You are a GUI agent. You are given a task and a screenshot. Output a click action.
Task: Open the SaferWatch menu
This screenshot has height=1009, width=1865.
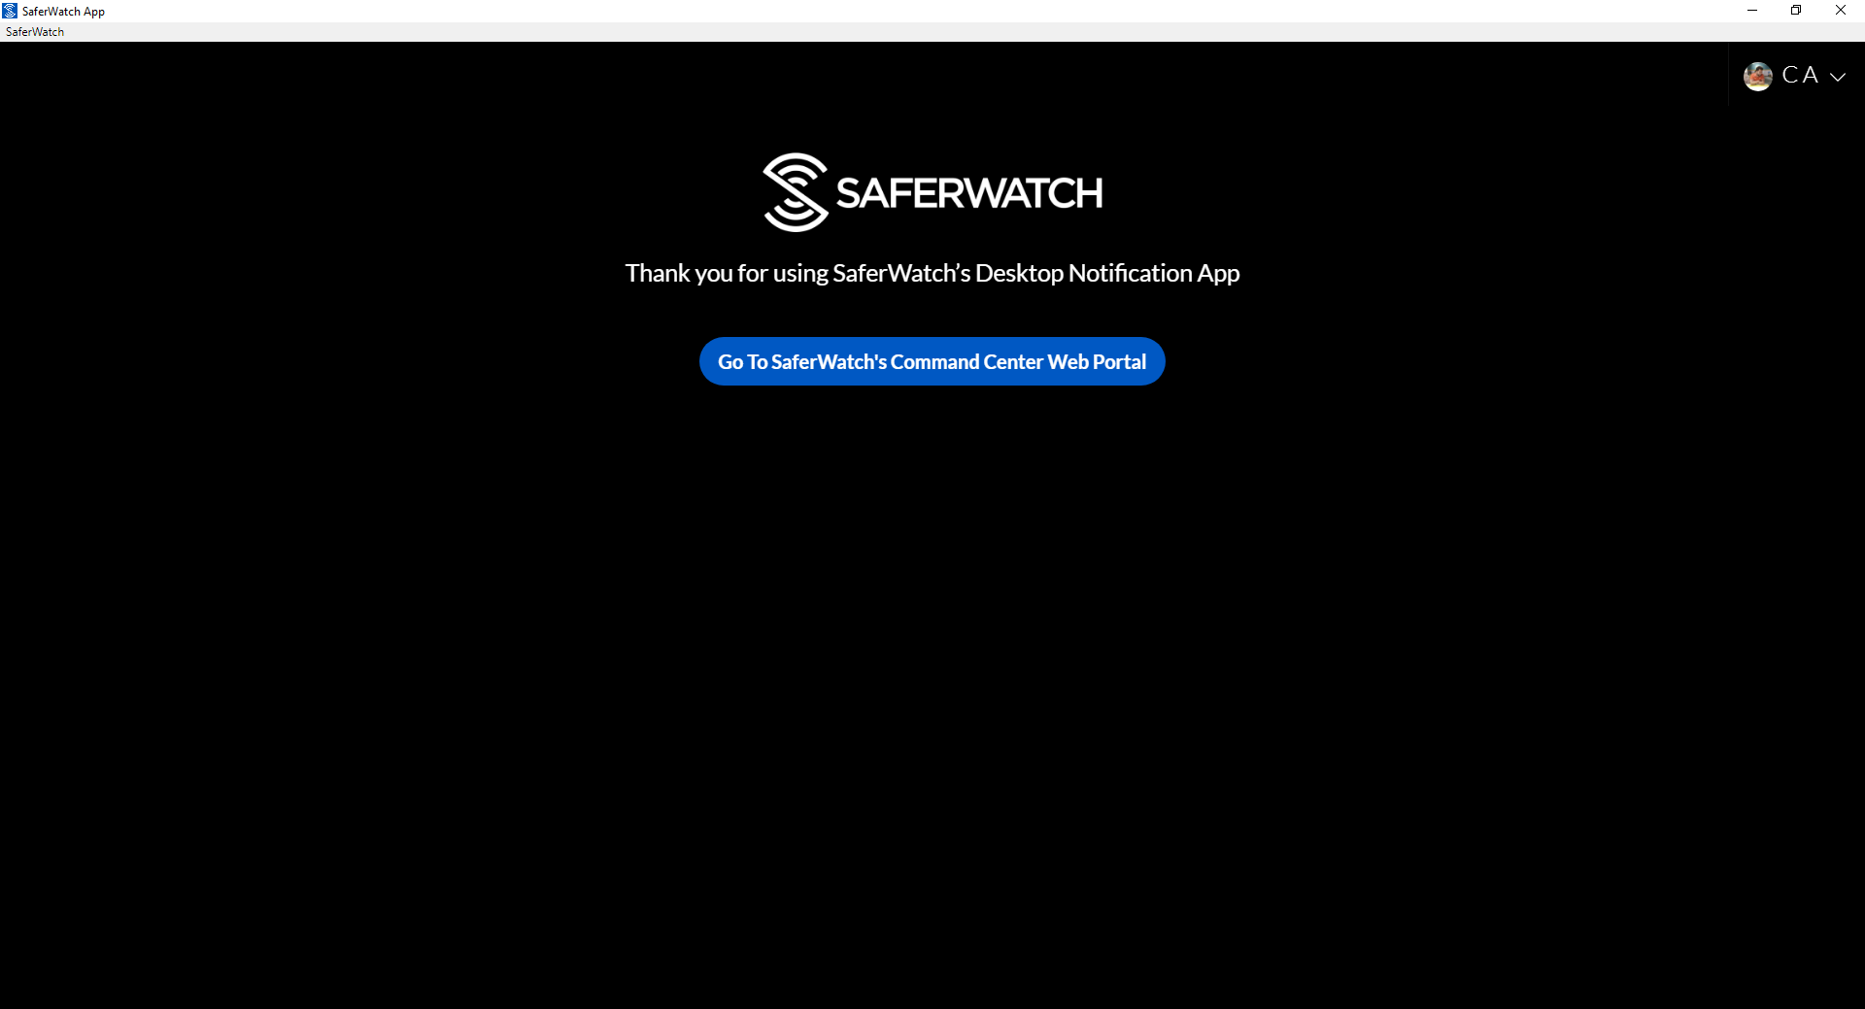click(35, 32)
